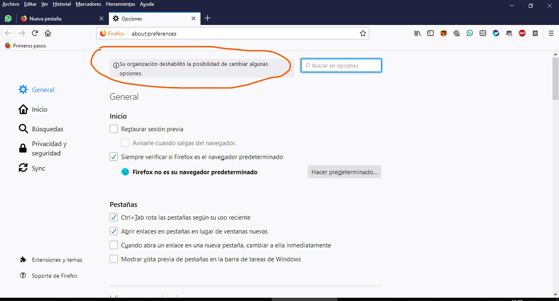Click the vertical scrollbar thumb
This screenshot has width=559, height=301.
(x=555, y=79)
